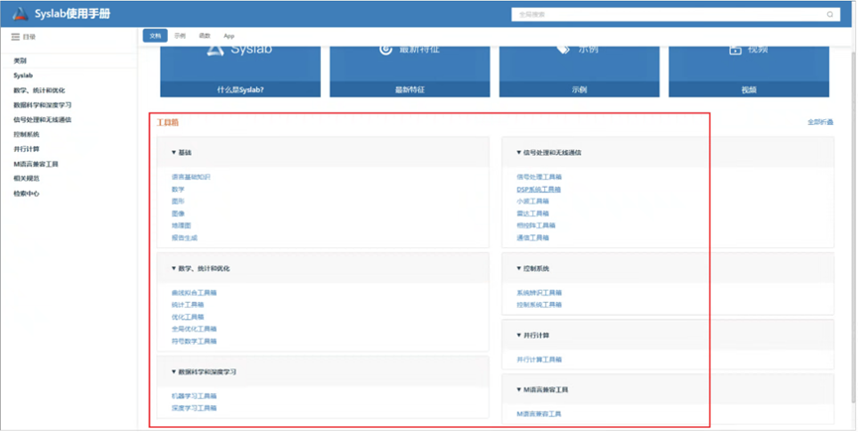Screen dimensions: 858x432
Task: Open the 报告生成 link
Action: point(185,237)
